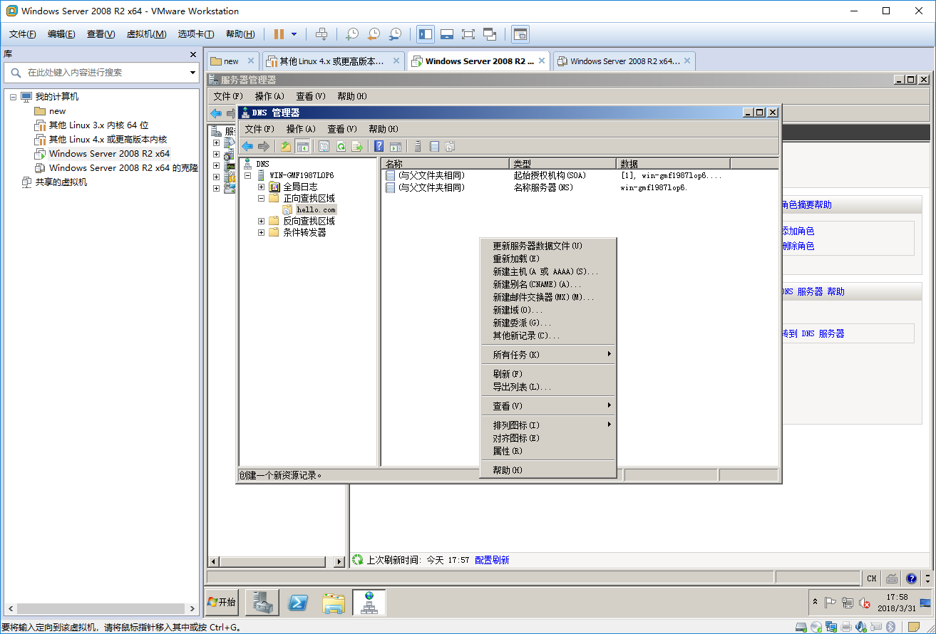Viewport: 936px width, 634px height.
Task: Toggle the library panel in VMware
Action: [425, 33]
